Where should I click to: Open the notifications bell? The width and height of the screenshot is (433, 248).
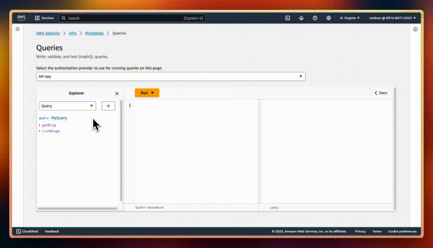[301, 18]
